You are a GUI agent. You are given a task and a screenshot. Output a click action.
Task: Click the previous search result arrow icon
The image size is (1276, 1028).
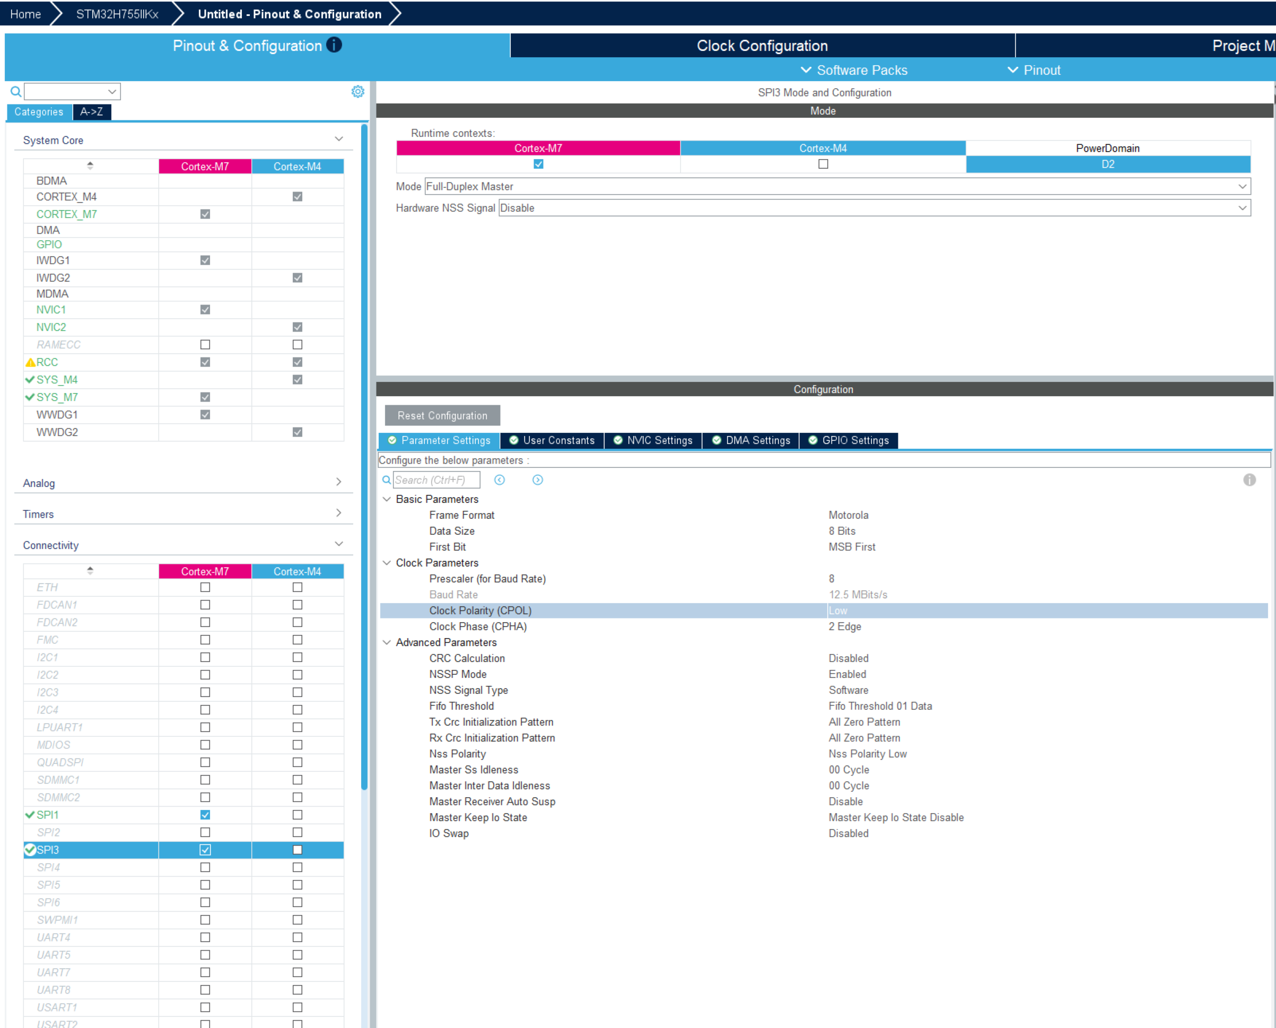click(x=500, y=480)
